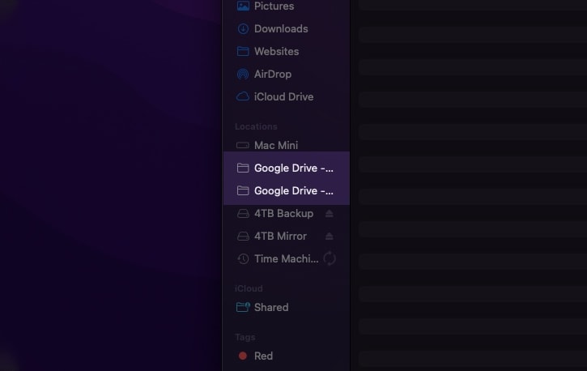The image size is (587, 371).
Task: Select Downloads in the sidebar
Action: pos(287,29)
